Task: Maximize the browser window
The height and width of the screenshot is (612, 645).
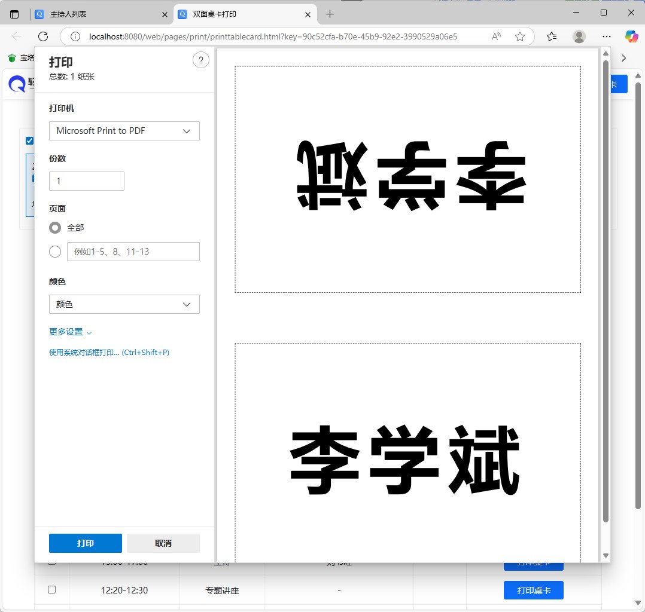Action: 604,13
